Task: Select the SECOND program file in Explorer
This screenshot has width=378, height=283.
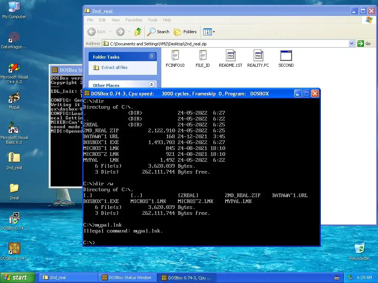Action: click(286, 59)
